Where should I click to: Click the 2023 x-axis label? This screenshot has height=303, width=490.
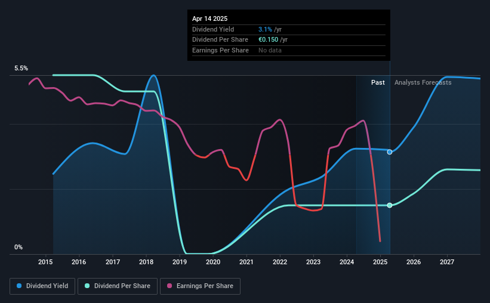[313, 262]
